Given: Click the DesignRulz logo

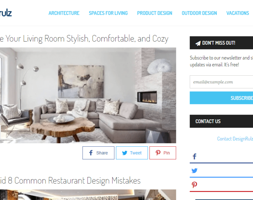Looking at the screenshot, I should [x=6, y=13].
